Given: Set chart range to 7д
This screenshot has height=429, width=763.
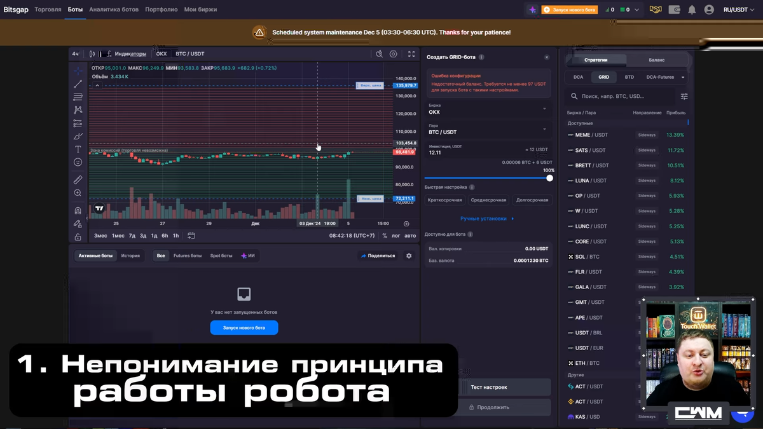Looking at the screenshot, I should (132, 236).
